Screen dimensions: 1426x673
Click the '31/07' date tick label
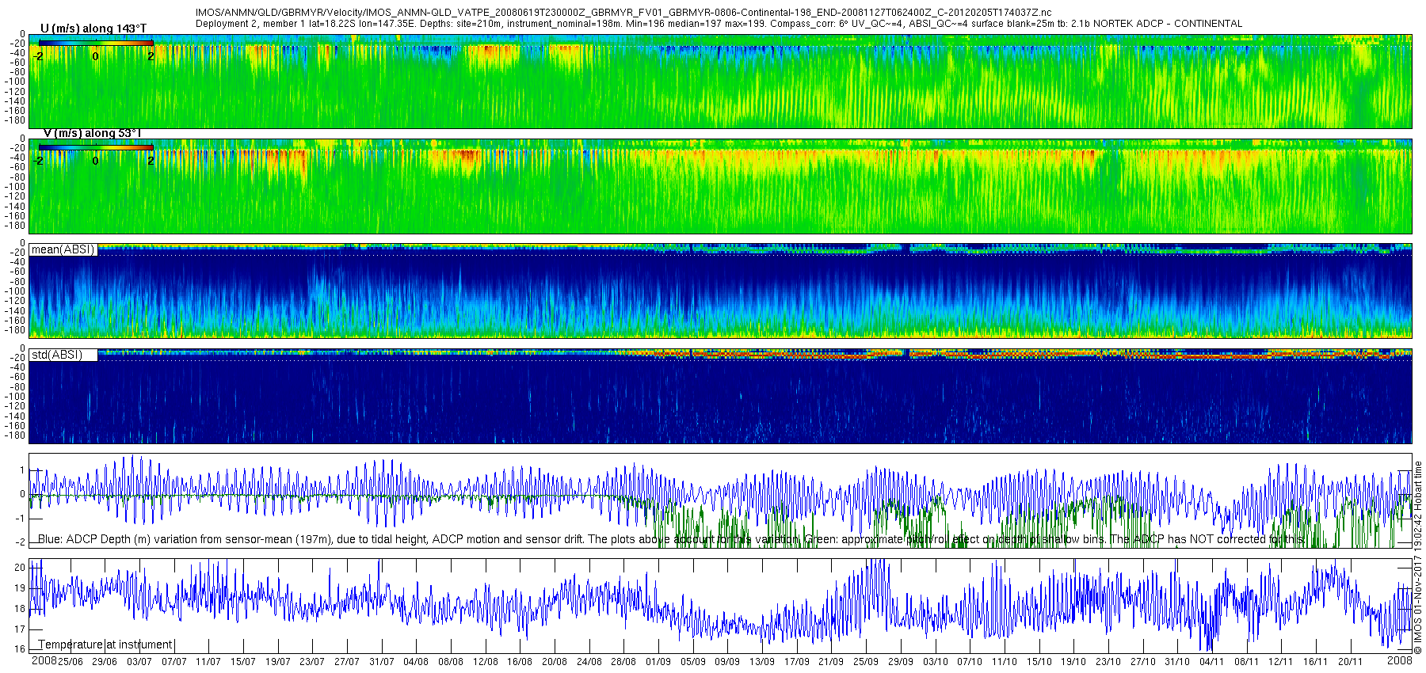(x=382, y=661)
